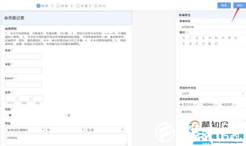The width and height of the screenshot is (246, 146).
Task: Go to step 4 发布
Action: pyautogui.click(x=100, y=6)
